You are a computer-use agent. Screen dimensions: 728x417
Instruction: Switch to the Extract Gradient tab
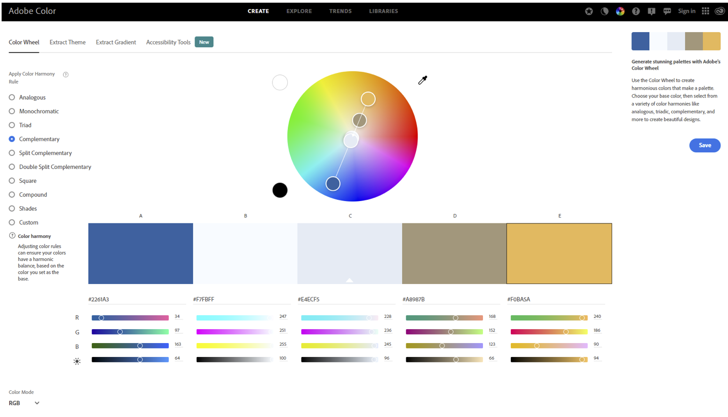(x=116, y=42)
